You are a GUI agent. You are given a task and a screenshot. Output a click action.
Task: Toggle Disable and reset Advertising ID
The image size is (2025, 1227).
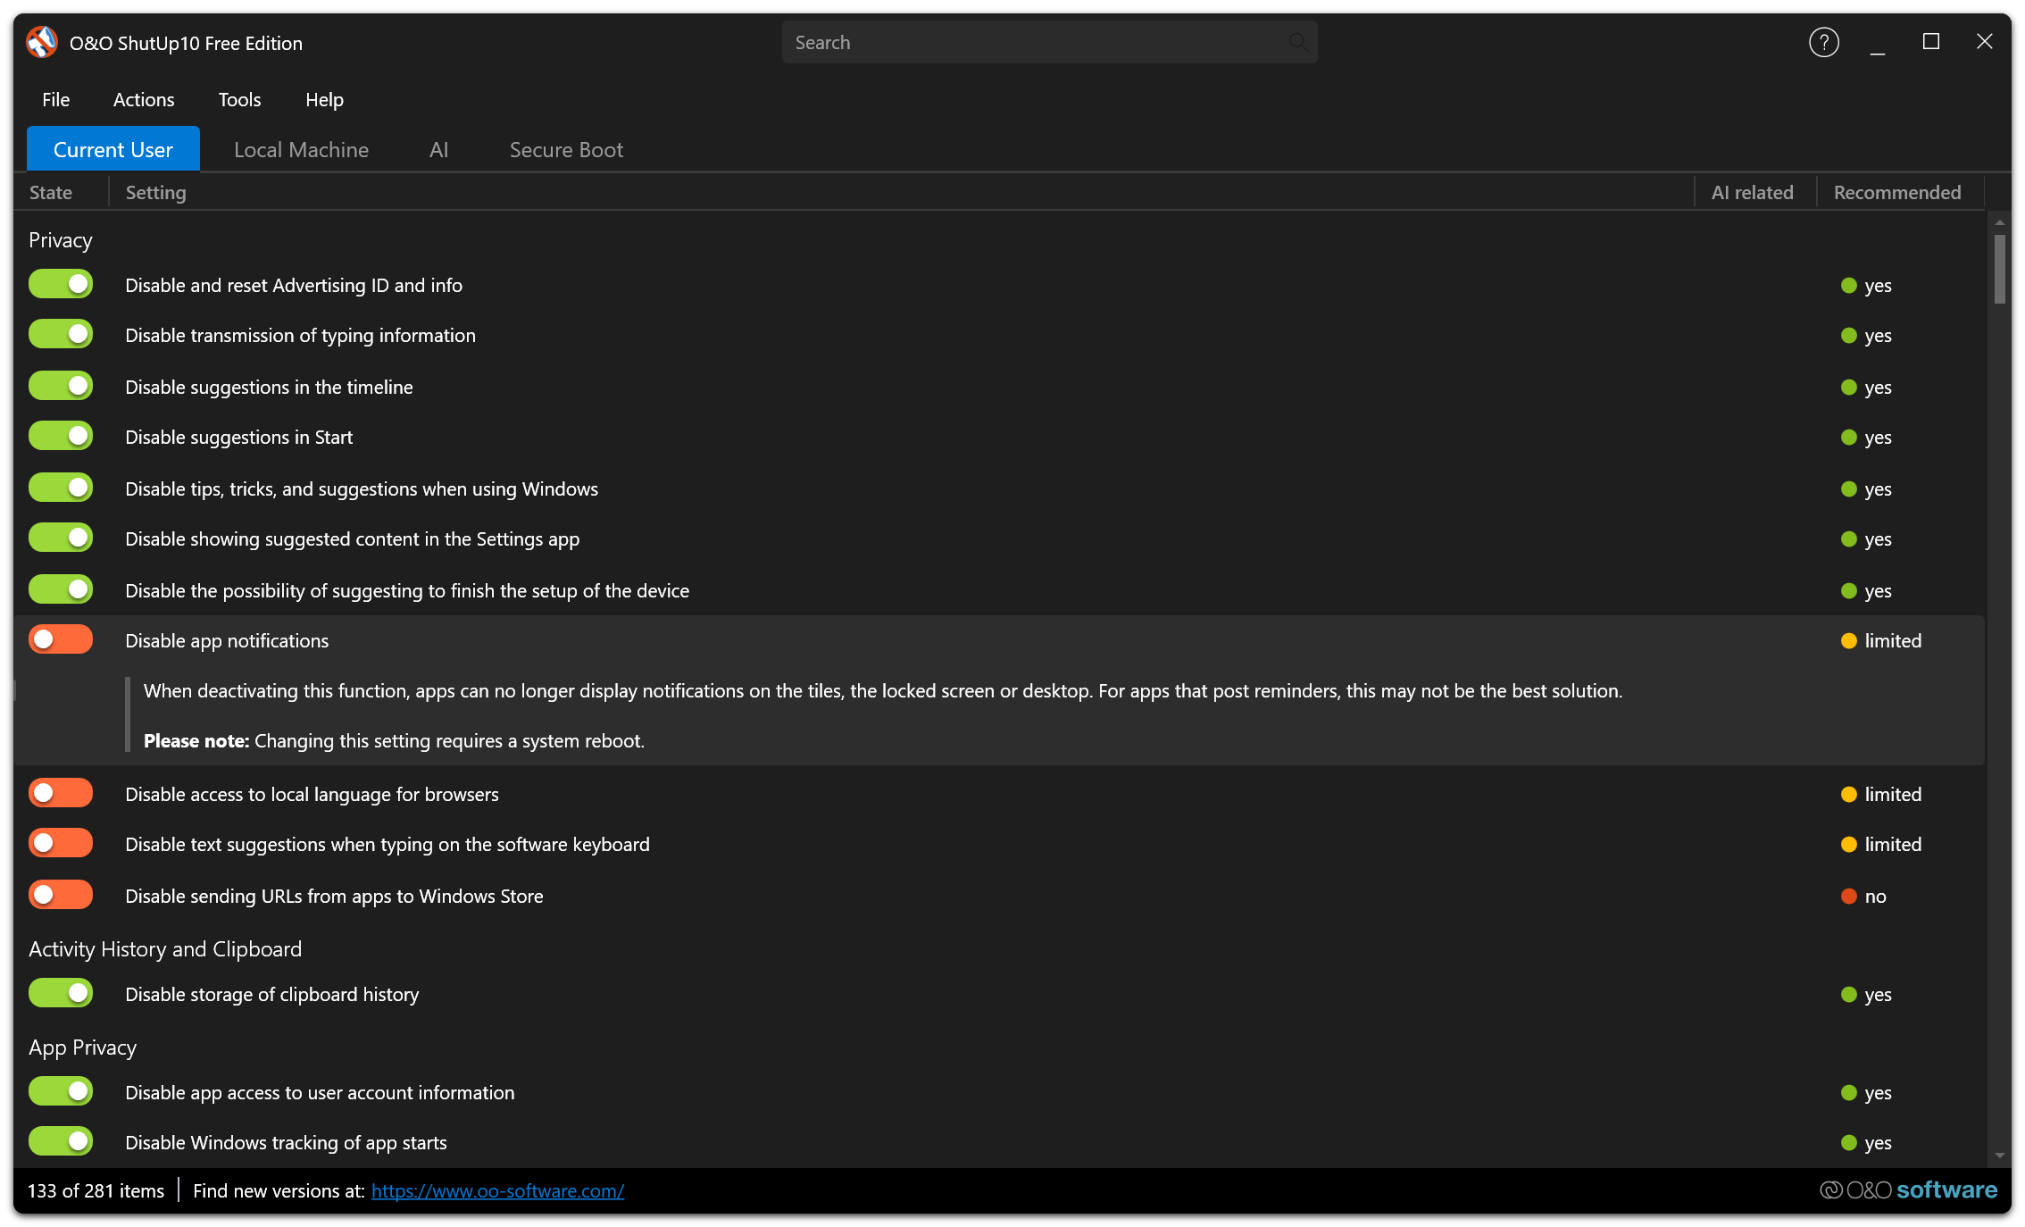61,285
